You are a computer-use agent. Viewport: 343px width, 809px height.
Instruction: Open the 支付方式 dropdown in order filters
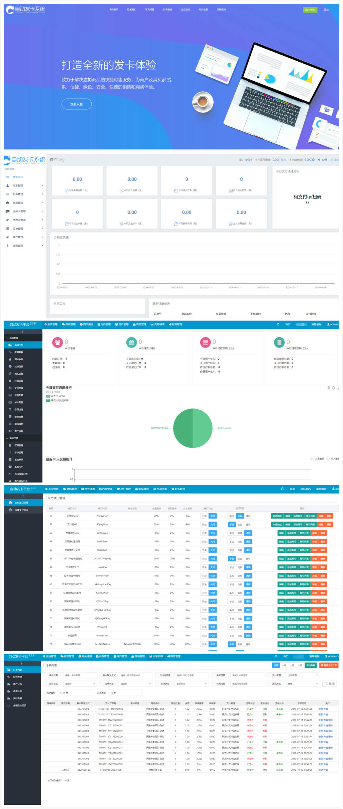80,684
